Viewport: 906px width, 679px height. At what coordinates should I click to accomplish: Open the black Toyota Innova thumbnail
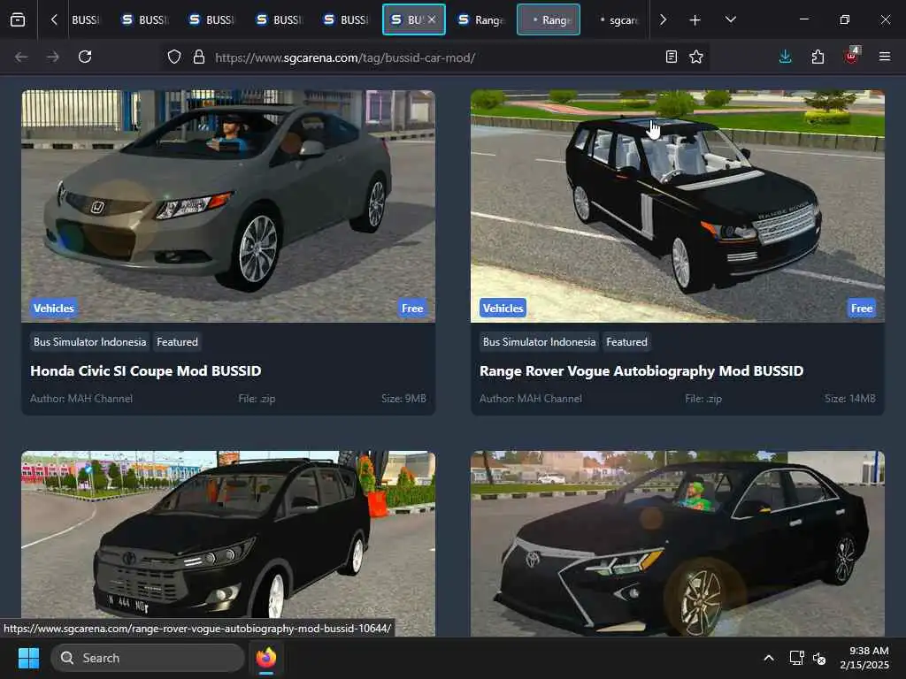click(228, 544)
